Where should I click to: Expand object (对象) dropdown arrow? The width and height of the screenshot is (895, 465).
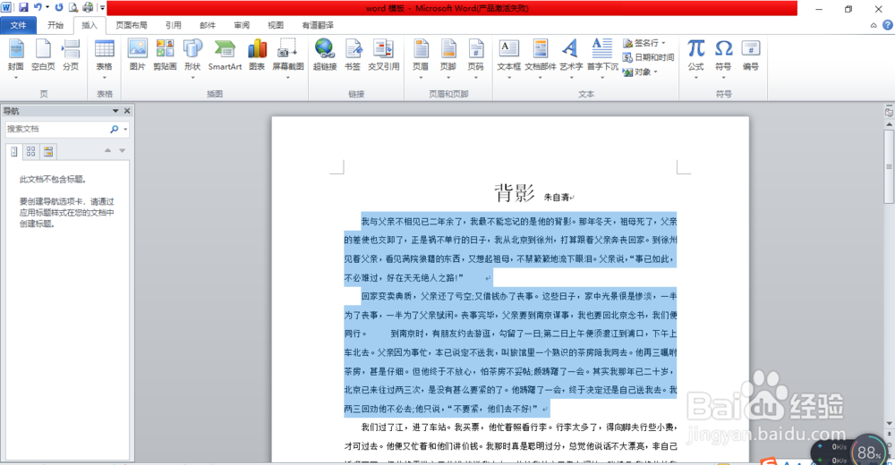click(655, 72)
